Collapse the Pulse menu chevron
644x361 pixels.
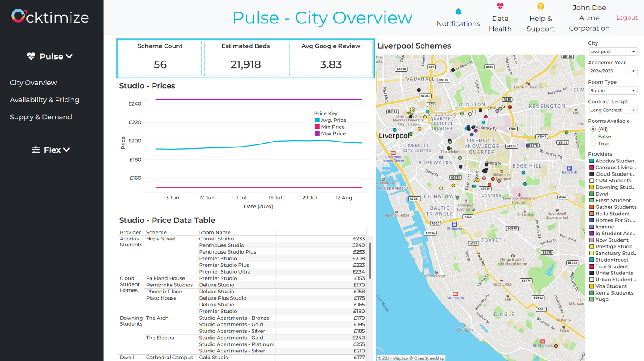pyautogui.click(x=69, y=56)
